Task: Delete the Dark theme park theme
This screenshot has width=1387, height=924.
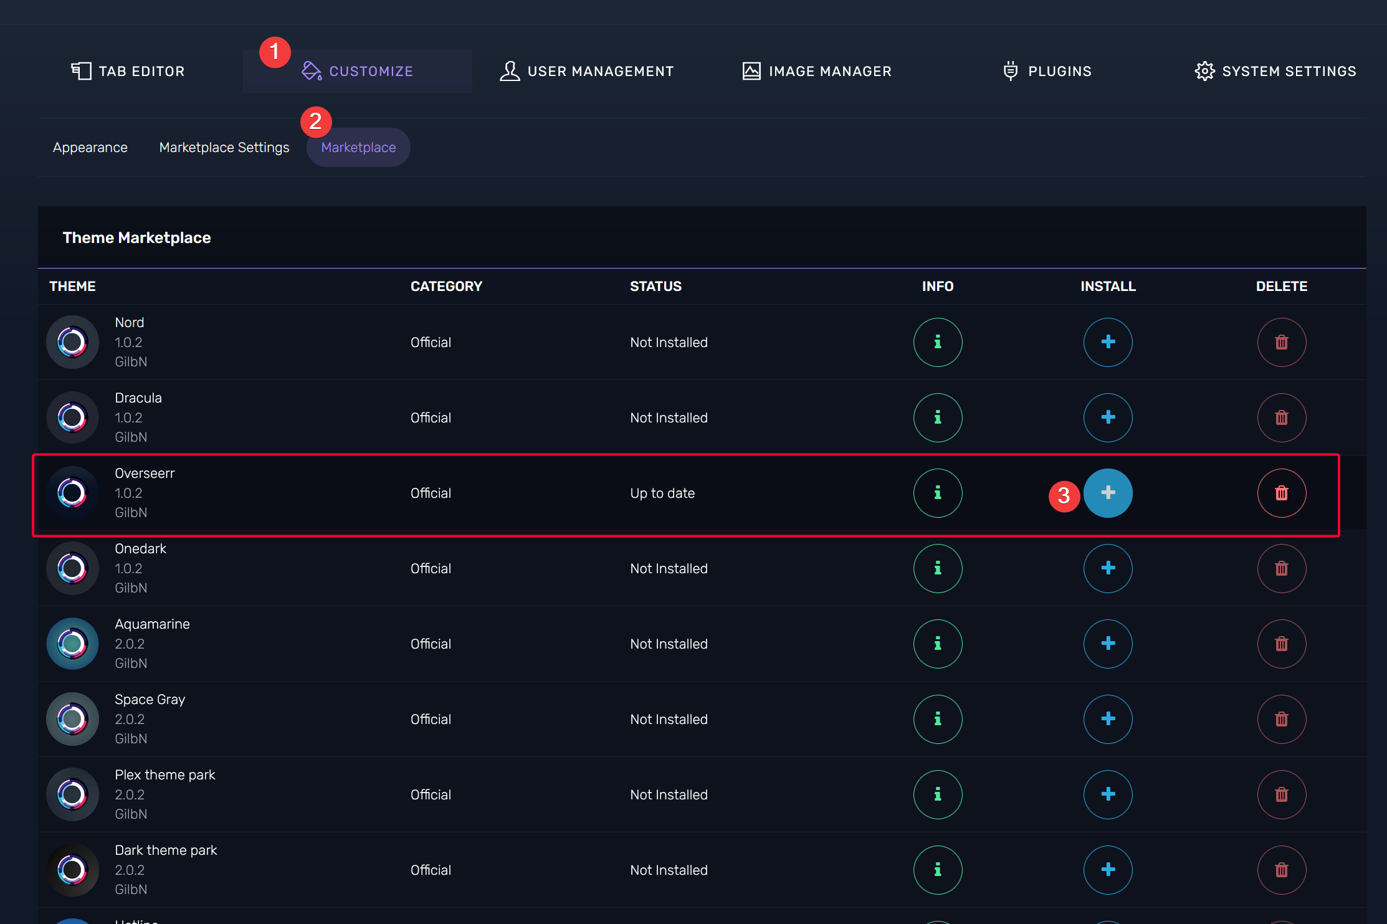Action: click(1282, 870)
